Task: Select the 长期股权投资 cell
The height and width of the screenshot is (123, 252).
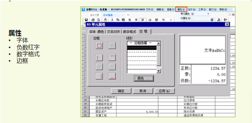Action: (103, 104)
